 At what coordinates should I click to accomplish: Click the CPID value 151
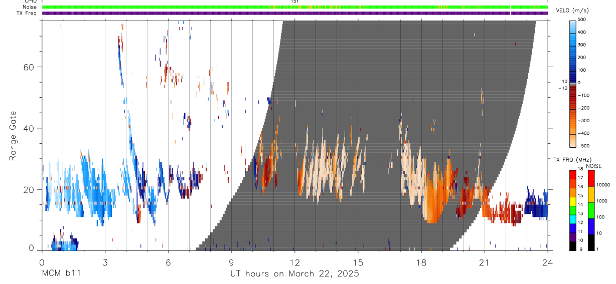pos(295,2)
